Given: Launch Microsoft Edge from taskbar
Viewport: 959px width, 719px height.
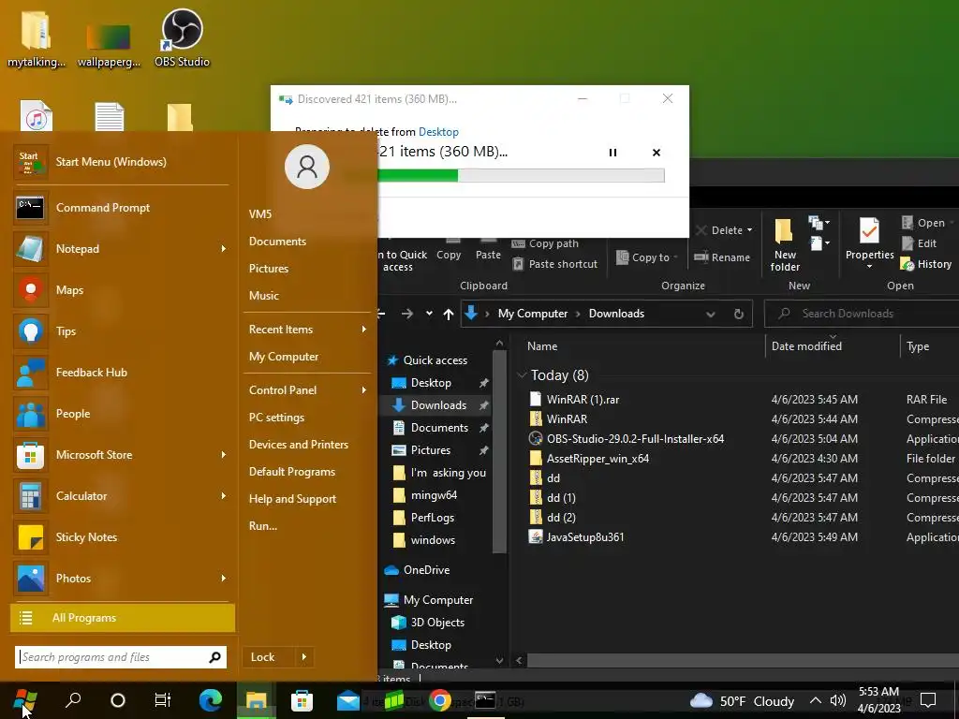Looking at the screenshot, I should [211, 700].
